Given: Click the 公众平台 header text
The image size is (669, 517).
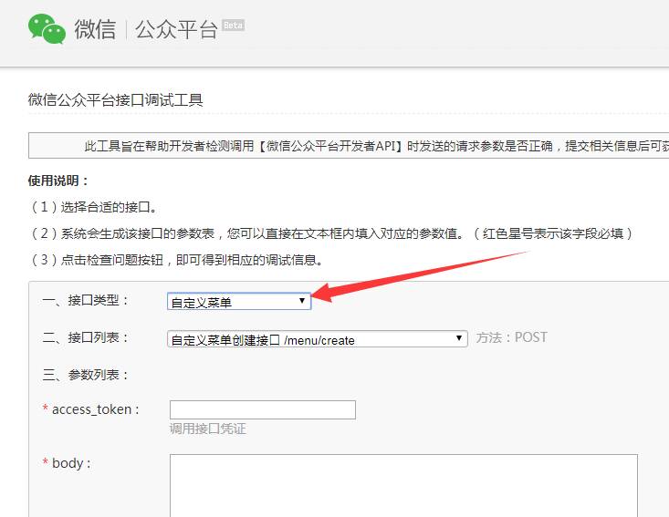Looking at the screenshot, I should 177,30.
